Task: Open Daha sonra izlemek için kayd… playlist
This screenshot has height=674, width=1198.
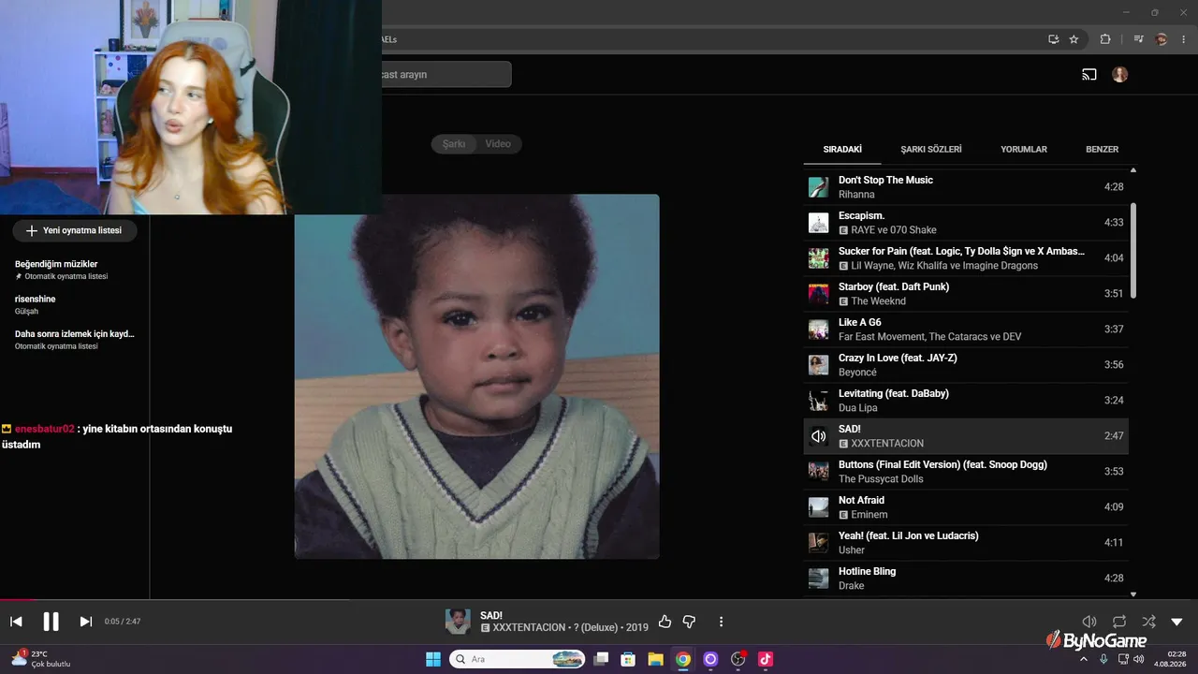Action: coord(75,339)
